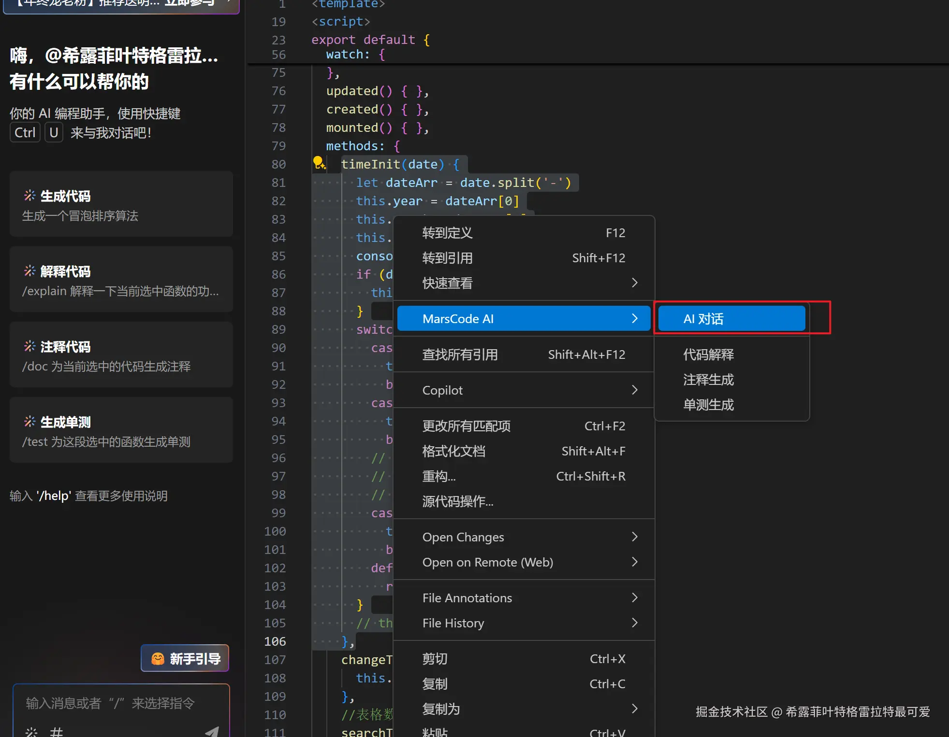Choose 代码解释 in the submenu
This screenshot has height=737, width=949.
(708, 354)
